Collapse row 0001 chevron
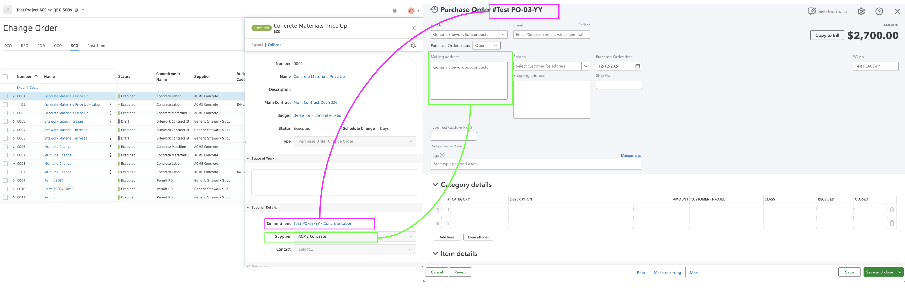 tap(14, 96)
